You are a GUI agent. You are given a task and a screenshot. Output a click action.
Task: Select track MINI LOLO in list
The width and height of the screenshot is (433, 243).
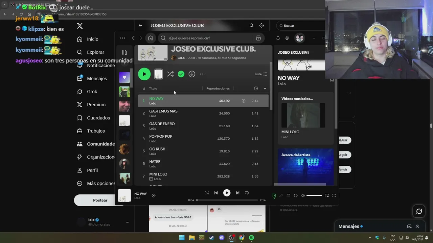203,176
